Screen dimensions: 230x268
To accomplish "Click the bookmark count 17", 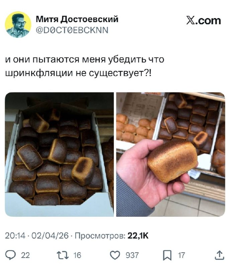I will (182, 255).
